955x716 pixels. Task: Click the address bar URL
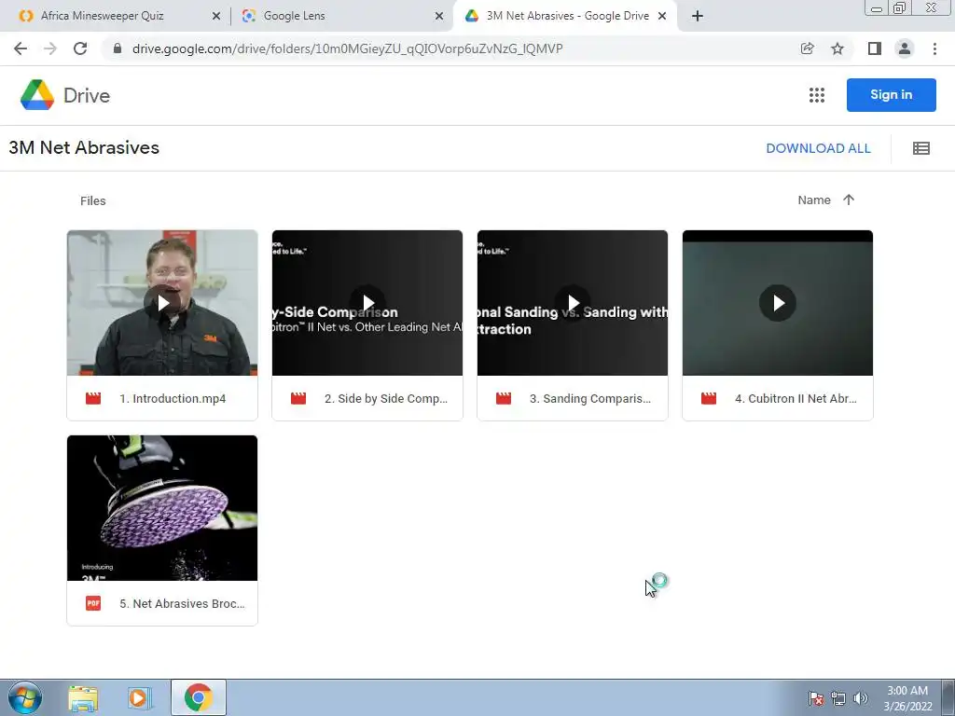coord(347,48)
